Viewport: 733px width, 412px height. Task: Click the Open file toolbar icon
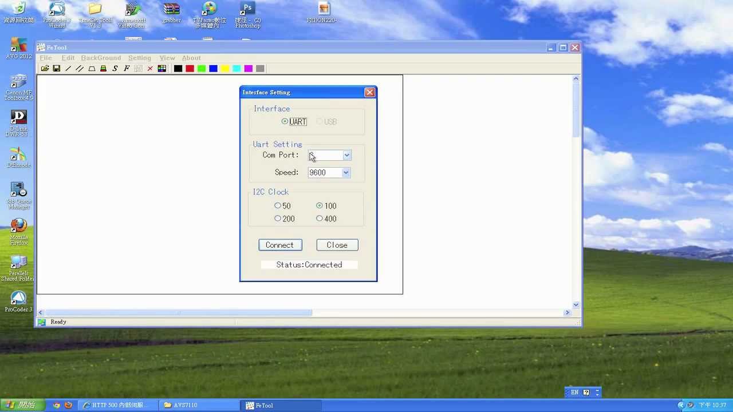point(45,69)
